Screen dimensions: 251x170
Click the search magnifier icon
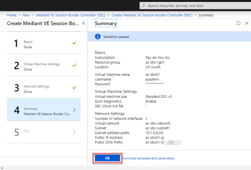point(143,5)
